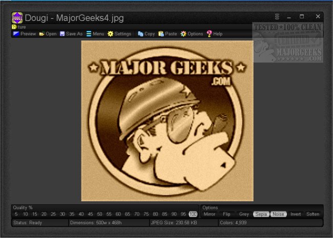This screenshot has height=238, width=333.
Task: Toggle the Grey option
Action: pyautogui.click(x=244, y=214)
